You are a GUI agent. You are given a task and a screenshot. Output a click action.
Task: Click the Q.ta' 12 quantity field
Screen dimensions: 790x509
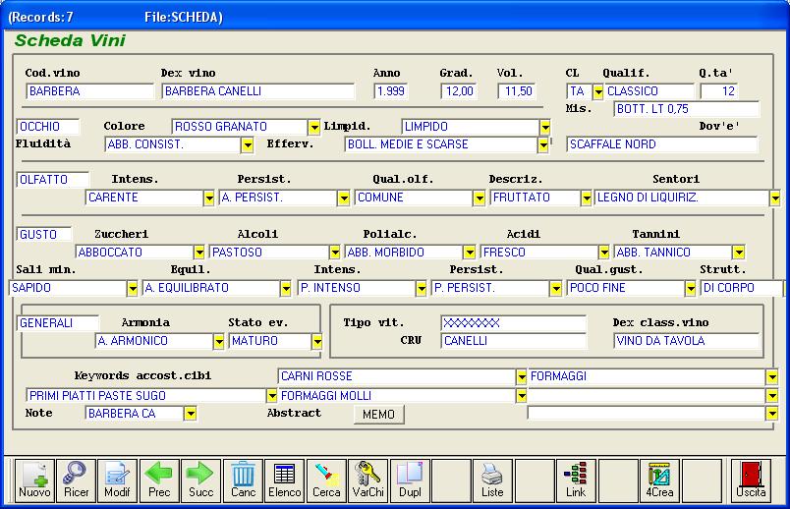719,91
